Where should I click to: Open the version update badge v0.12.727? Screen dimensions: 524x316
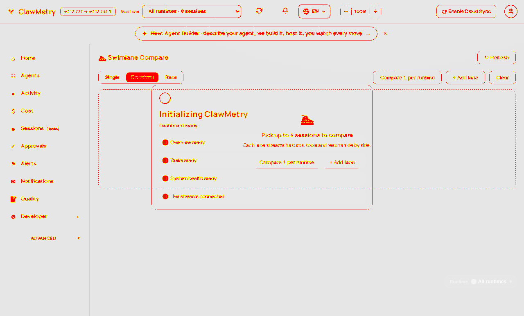coord(88,11)
